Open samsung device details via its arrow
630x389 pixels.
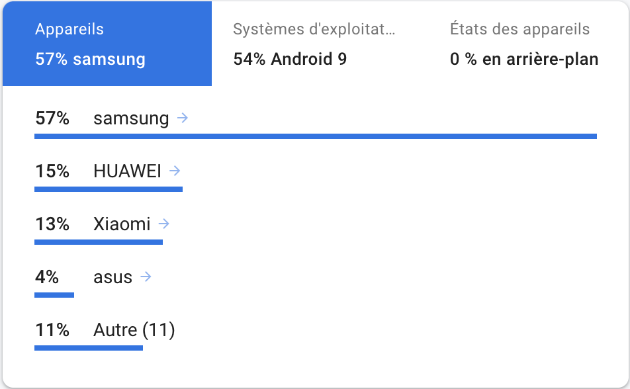click(x=183, y=118)
